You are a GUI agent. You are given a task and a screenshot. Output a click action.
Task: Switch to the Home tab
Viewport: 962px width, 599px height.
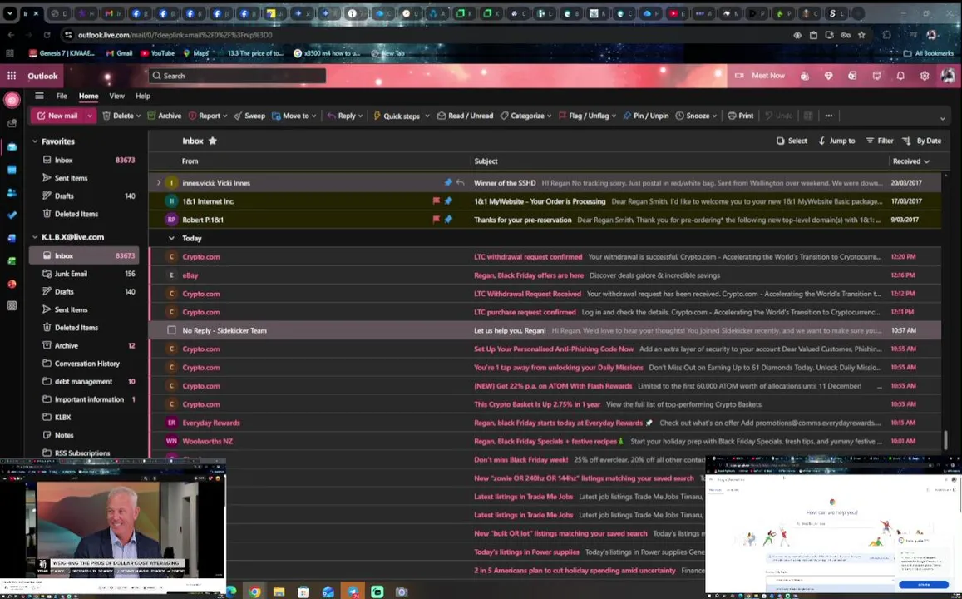(x=88, y=96)
